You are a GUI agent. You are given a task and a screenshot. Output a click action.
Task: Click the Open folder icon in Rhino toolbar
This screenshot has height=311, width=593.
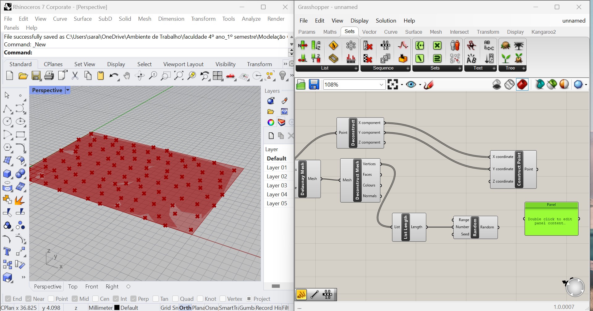click(x=23, y=76)
